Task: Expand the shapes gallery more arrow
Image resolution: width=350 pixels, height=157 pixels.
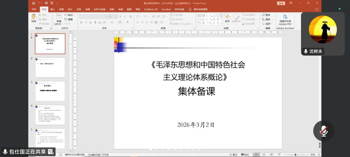Action: tap(222, 24)
